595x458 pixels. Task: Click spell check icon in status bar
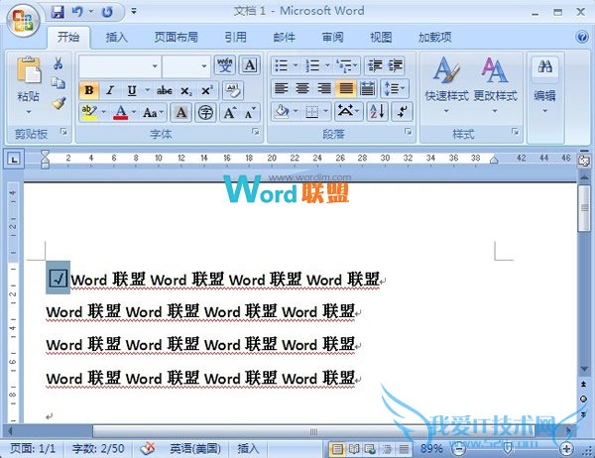coord(147,448)
